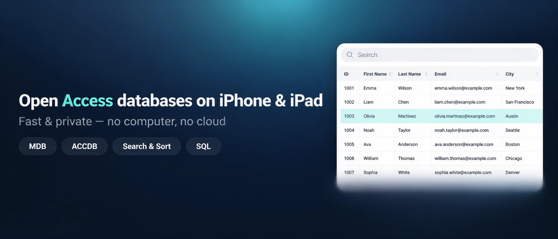Click sophia.white@example.com email cell
The height and width of the screenshot is (239, 558).
[x=463, y=172]
